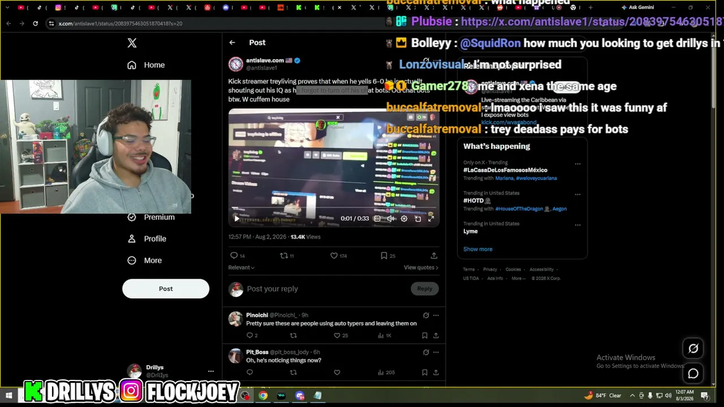Open the Lyme trending topic

pos(471,231)
